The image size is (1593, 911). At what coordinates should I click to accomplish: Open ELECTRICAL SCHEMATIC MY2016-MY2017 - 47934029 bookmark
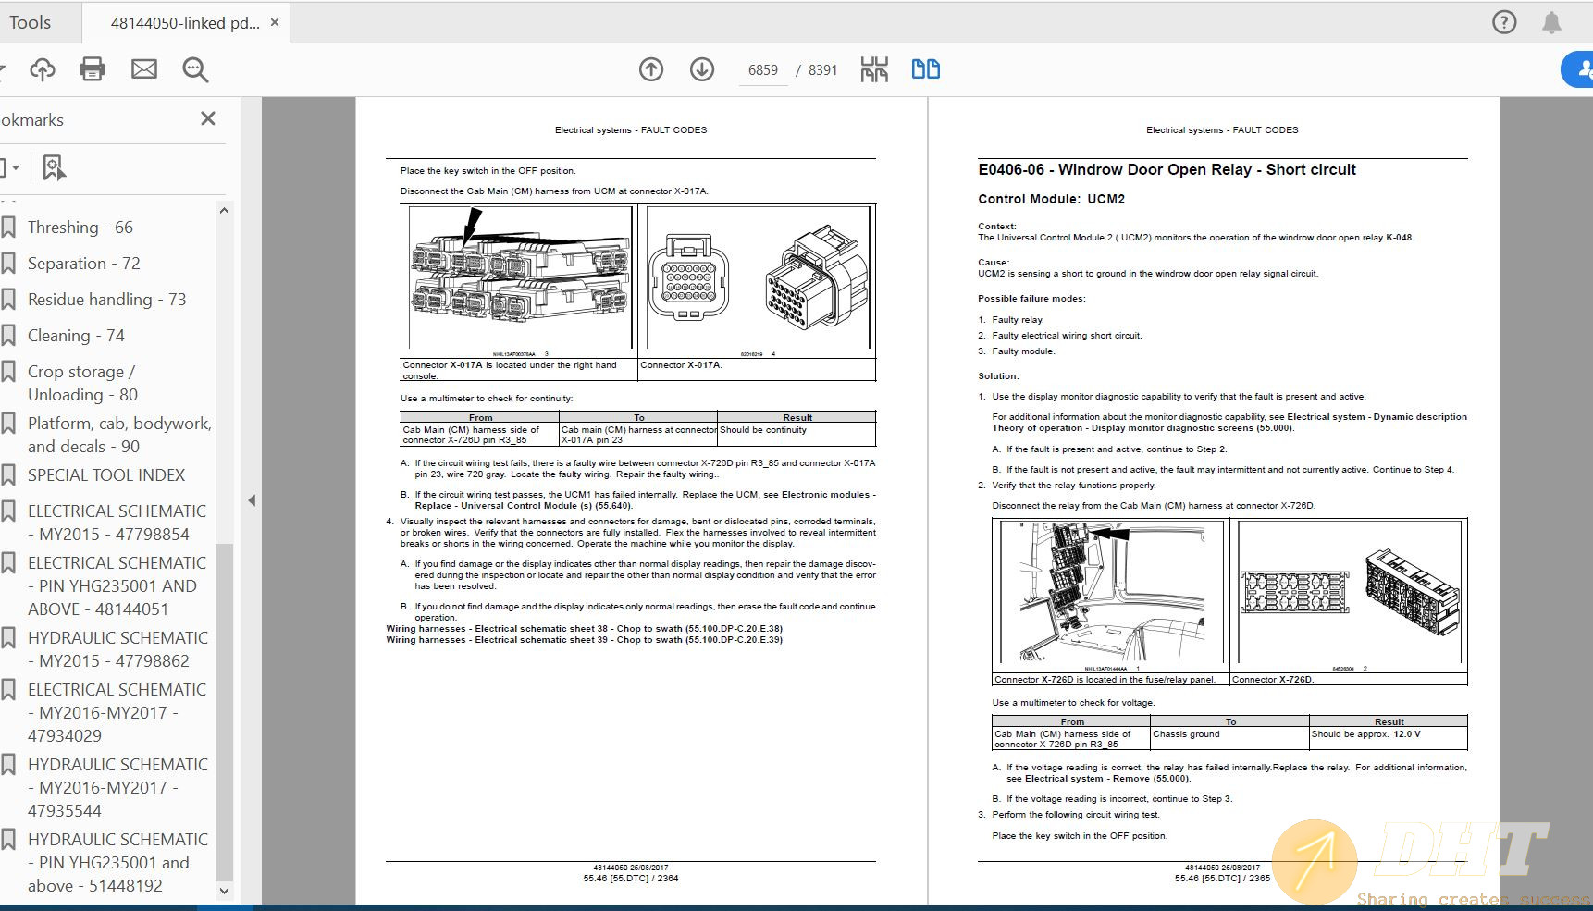pos(117,713)
